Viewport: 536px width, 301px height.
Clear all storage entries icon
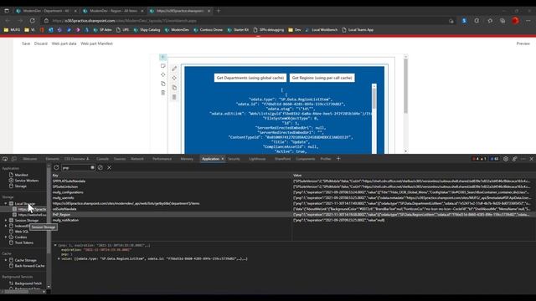tap(100, 167)
